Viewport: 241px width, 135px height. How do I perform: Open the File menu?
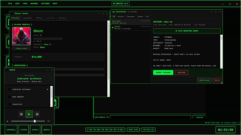[x=10, y=4]
